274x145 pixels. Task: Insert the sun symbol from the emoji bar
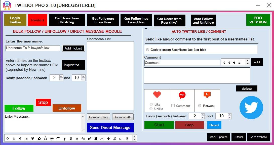[x=52, y=138]
